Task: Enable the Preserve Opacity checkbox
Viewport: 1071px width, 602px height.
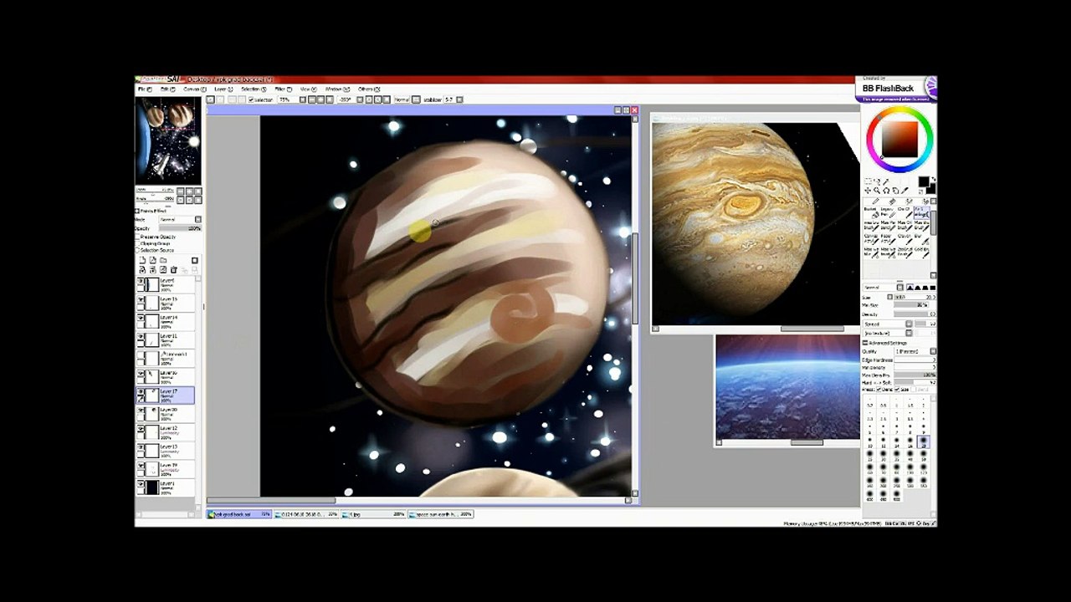Action: (138, 237)
